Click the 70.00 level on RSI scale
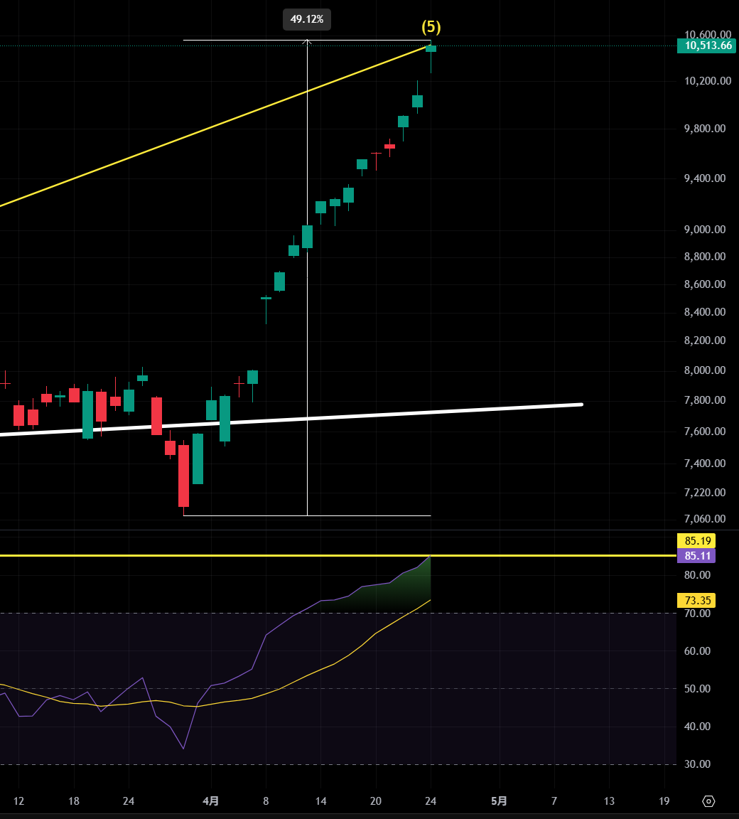The height and width of the screenshot is (819, 739). click(696, 613)
